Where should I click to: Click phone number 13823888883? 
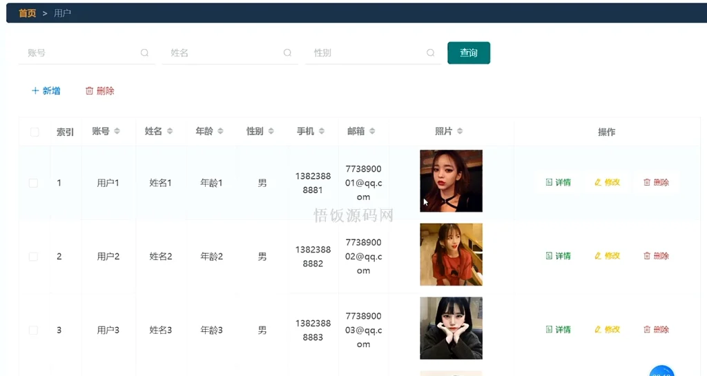pyautogui.click(x=313, y=330)
